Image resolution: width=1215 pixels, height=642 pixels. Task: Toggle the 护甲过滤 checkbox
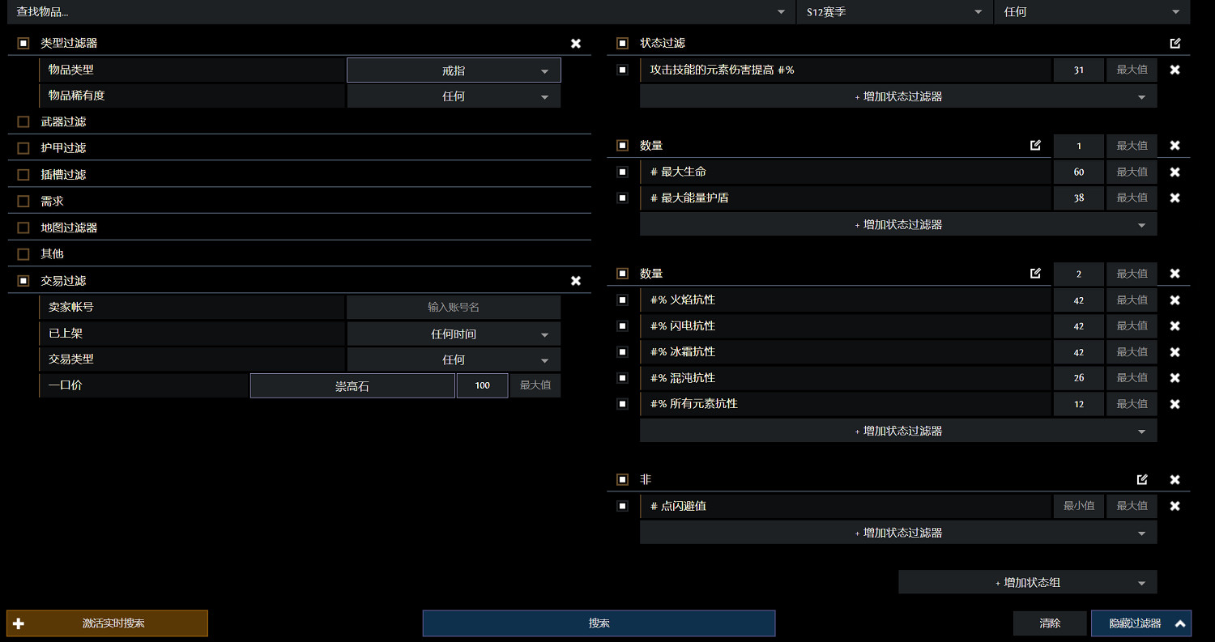pyautogui.click(x=23, y=148)
